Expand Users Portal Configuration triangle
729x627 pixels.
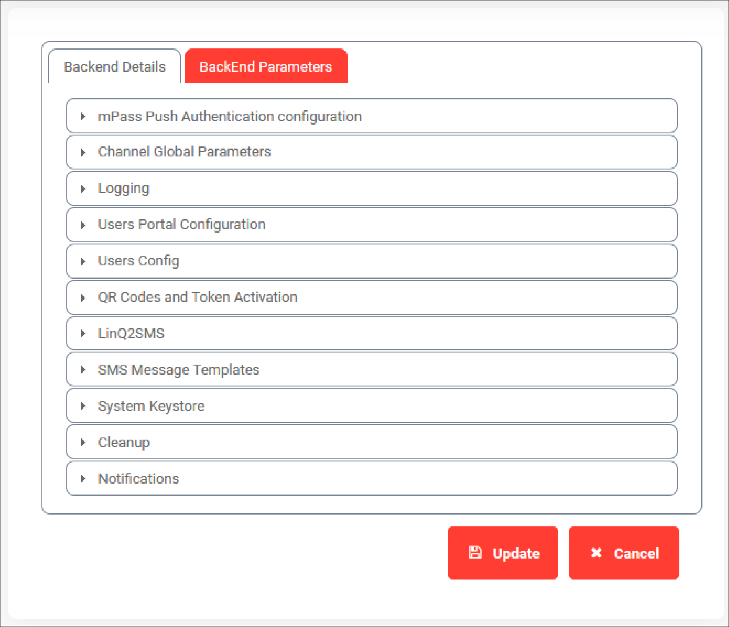tap(83, 225)
